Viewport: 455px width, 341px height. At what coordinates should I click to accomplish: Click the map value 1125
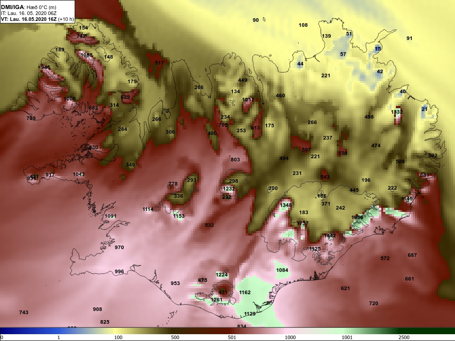(315, 249)
